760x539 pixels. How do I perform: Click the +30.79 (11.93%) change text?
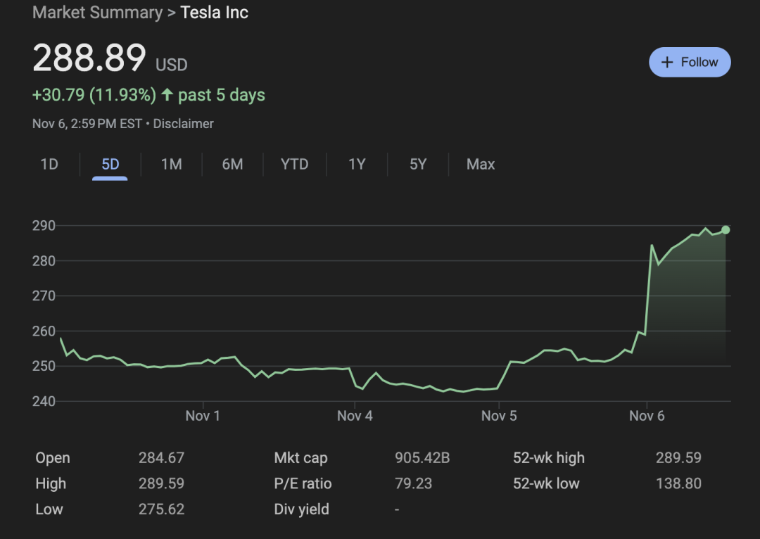[x=94, y=95]
